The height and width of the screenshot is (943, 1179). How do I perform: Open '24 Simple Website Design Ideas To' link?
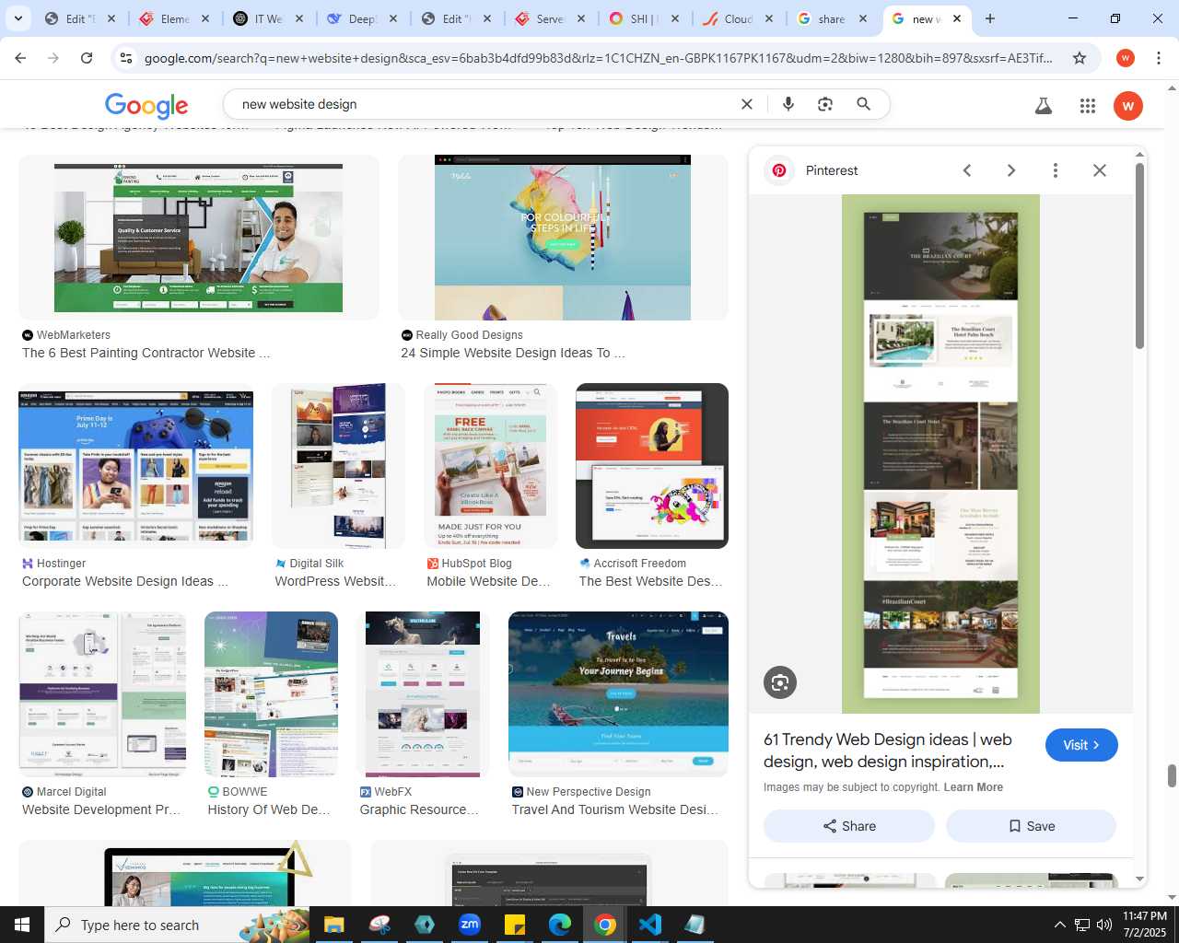click(x=513, y=353)
